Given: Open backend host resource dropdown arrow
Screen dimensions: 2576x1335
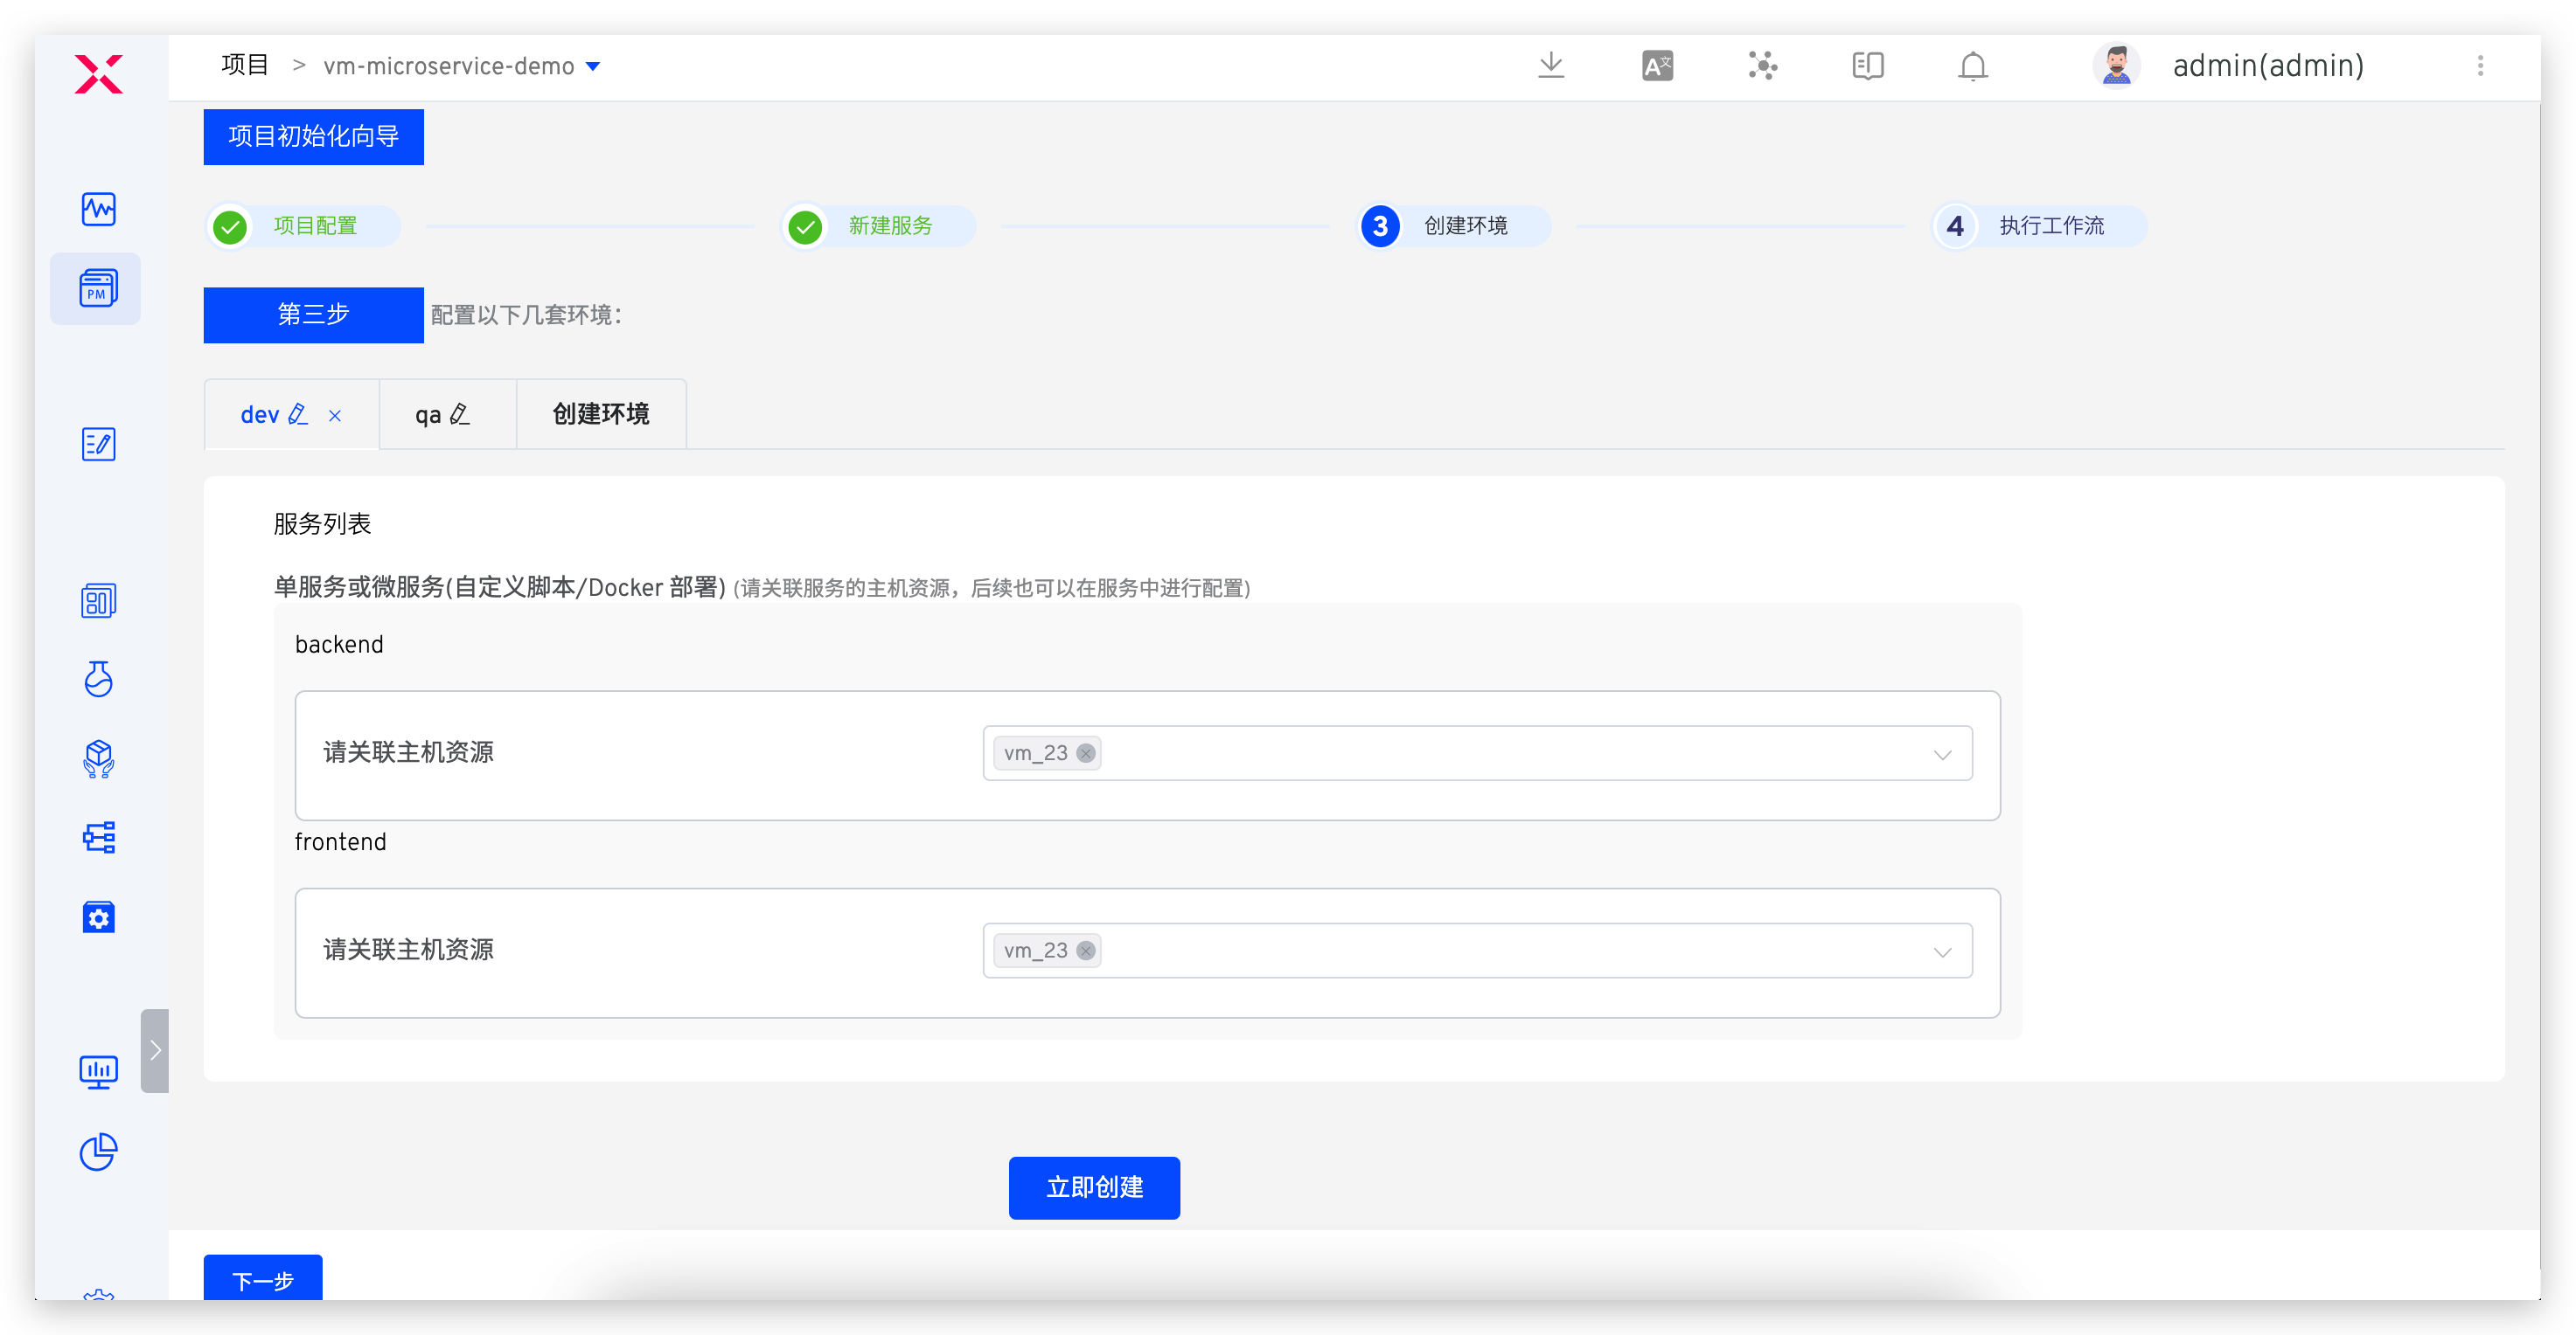Looking at the screenshot, I should (x=1943, y=753).
